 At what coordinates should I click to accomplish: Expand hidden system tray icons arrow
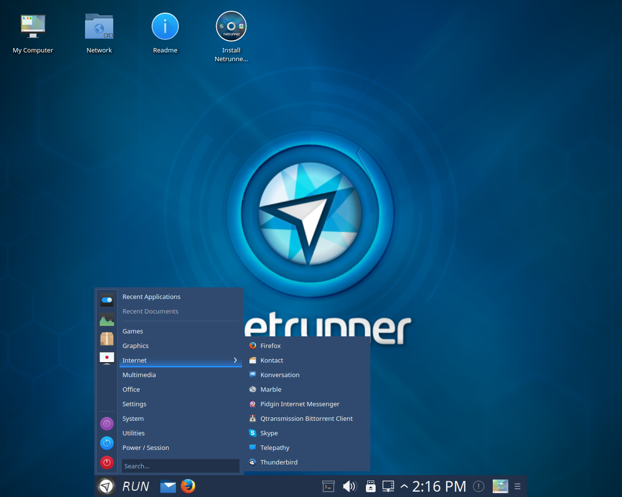[x=404, y=486]
